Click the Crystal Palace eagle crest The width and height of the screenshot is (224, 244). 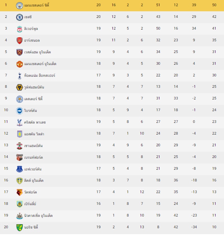[x=20, y=122]
